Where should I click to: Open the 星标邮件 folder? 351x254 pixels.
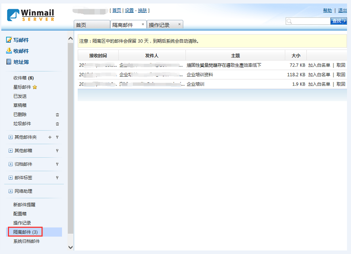click(x=22, y=87)
